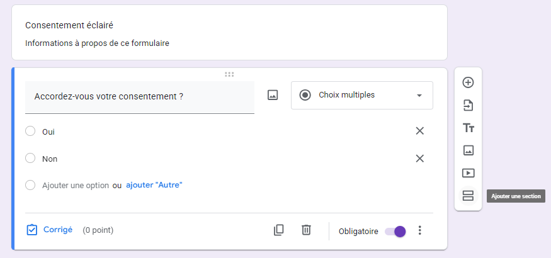Image resolution: width=551 pixels, height=258 pixels.
Task: Select the "Oui" radio button
Action: [30, 132]
